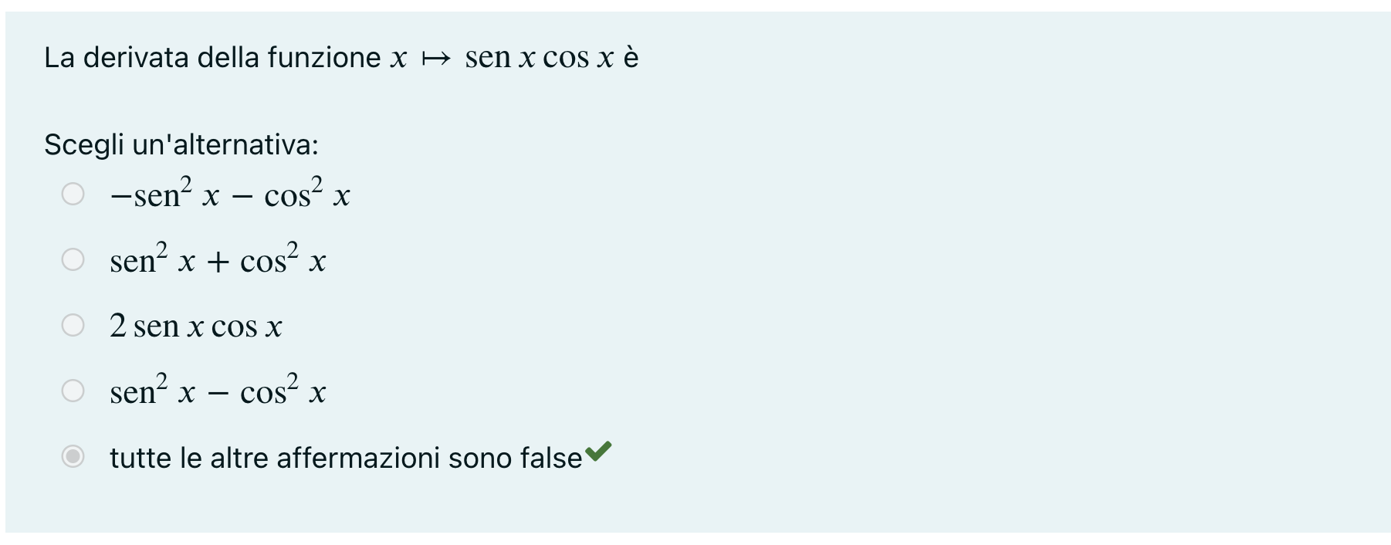Click the word 'funzione' in the question

tap(324, 58)
